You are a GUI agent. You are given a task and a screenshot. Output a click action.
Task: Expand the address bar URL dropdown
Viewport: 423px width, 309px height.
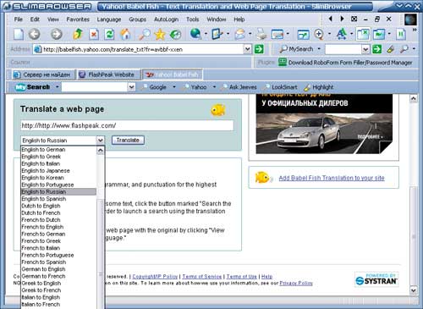[247, 49]
